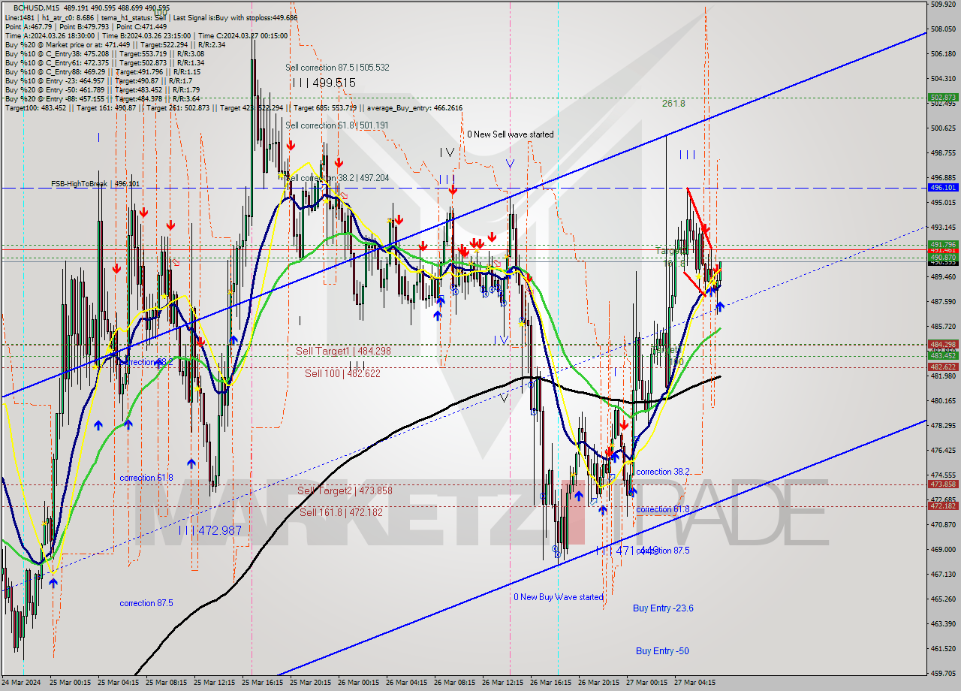
Task: Click the 'Sell 161.8 | 472.182' label
Action: [x=341, y=512]
